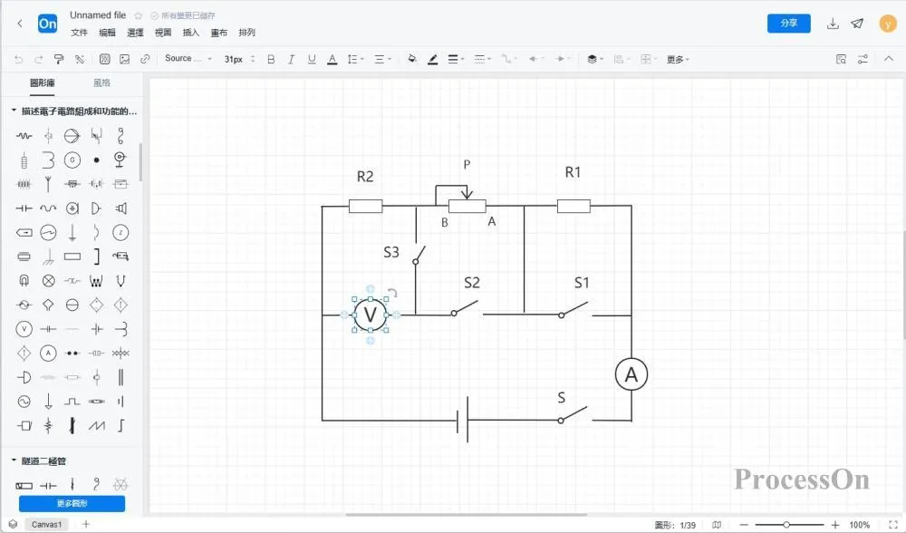Click the paper plane publish icon
The width and height of the screenshot is (906, 533).
(857, 24)
